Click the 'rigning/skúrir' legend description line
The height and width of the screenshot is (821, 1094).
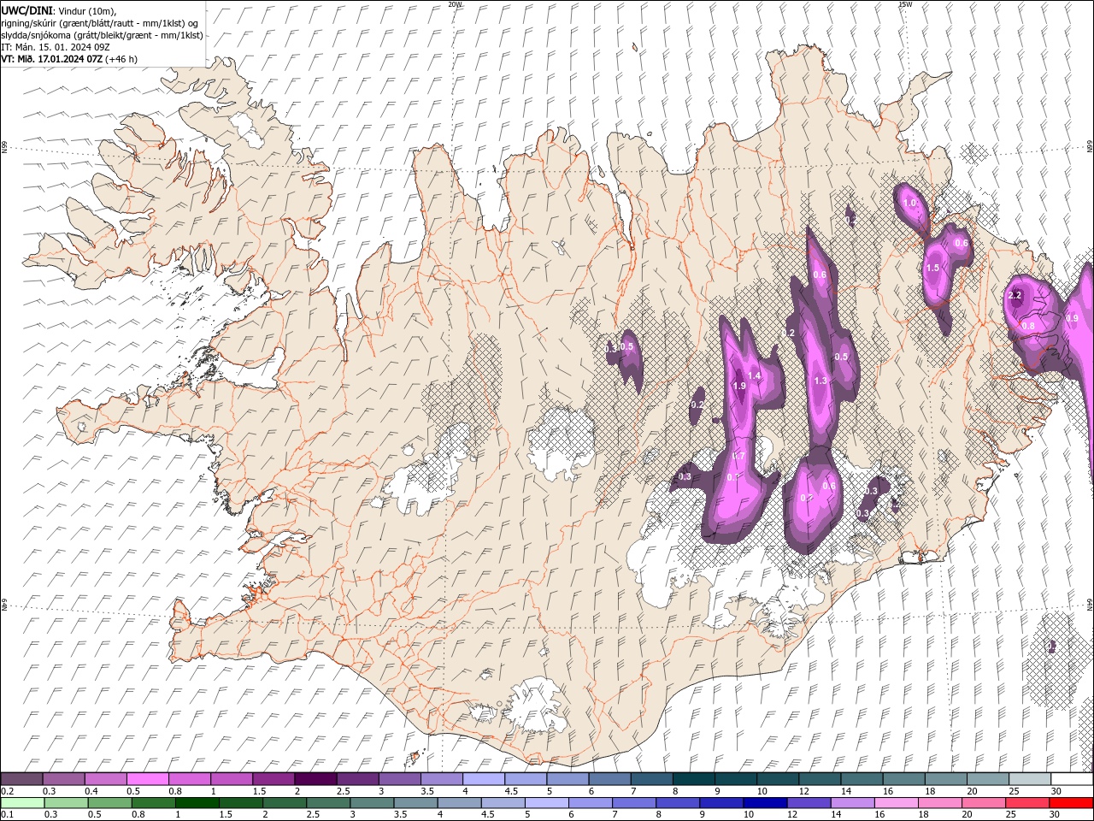(x=99, y=23)
